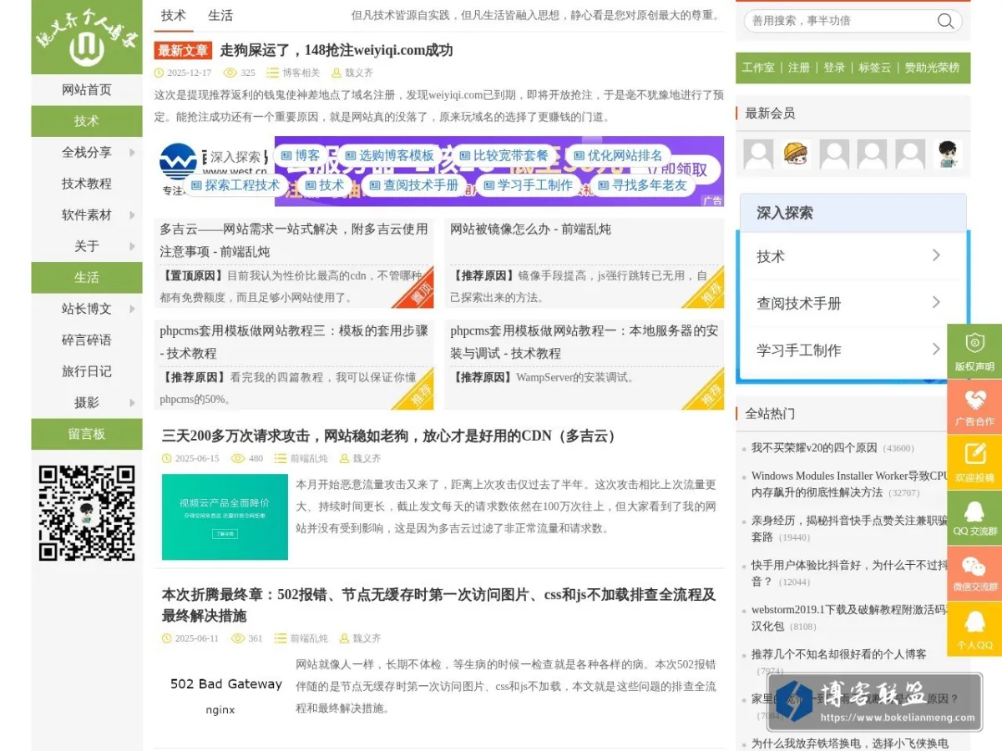1002x751 pixels.
Task: Click the 选购博客模板 ad chip
Action: point(389,155)
